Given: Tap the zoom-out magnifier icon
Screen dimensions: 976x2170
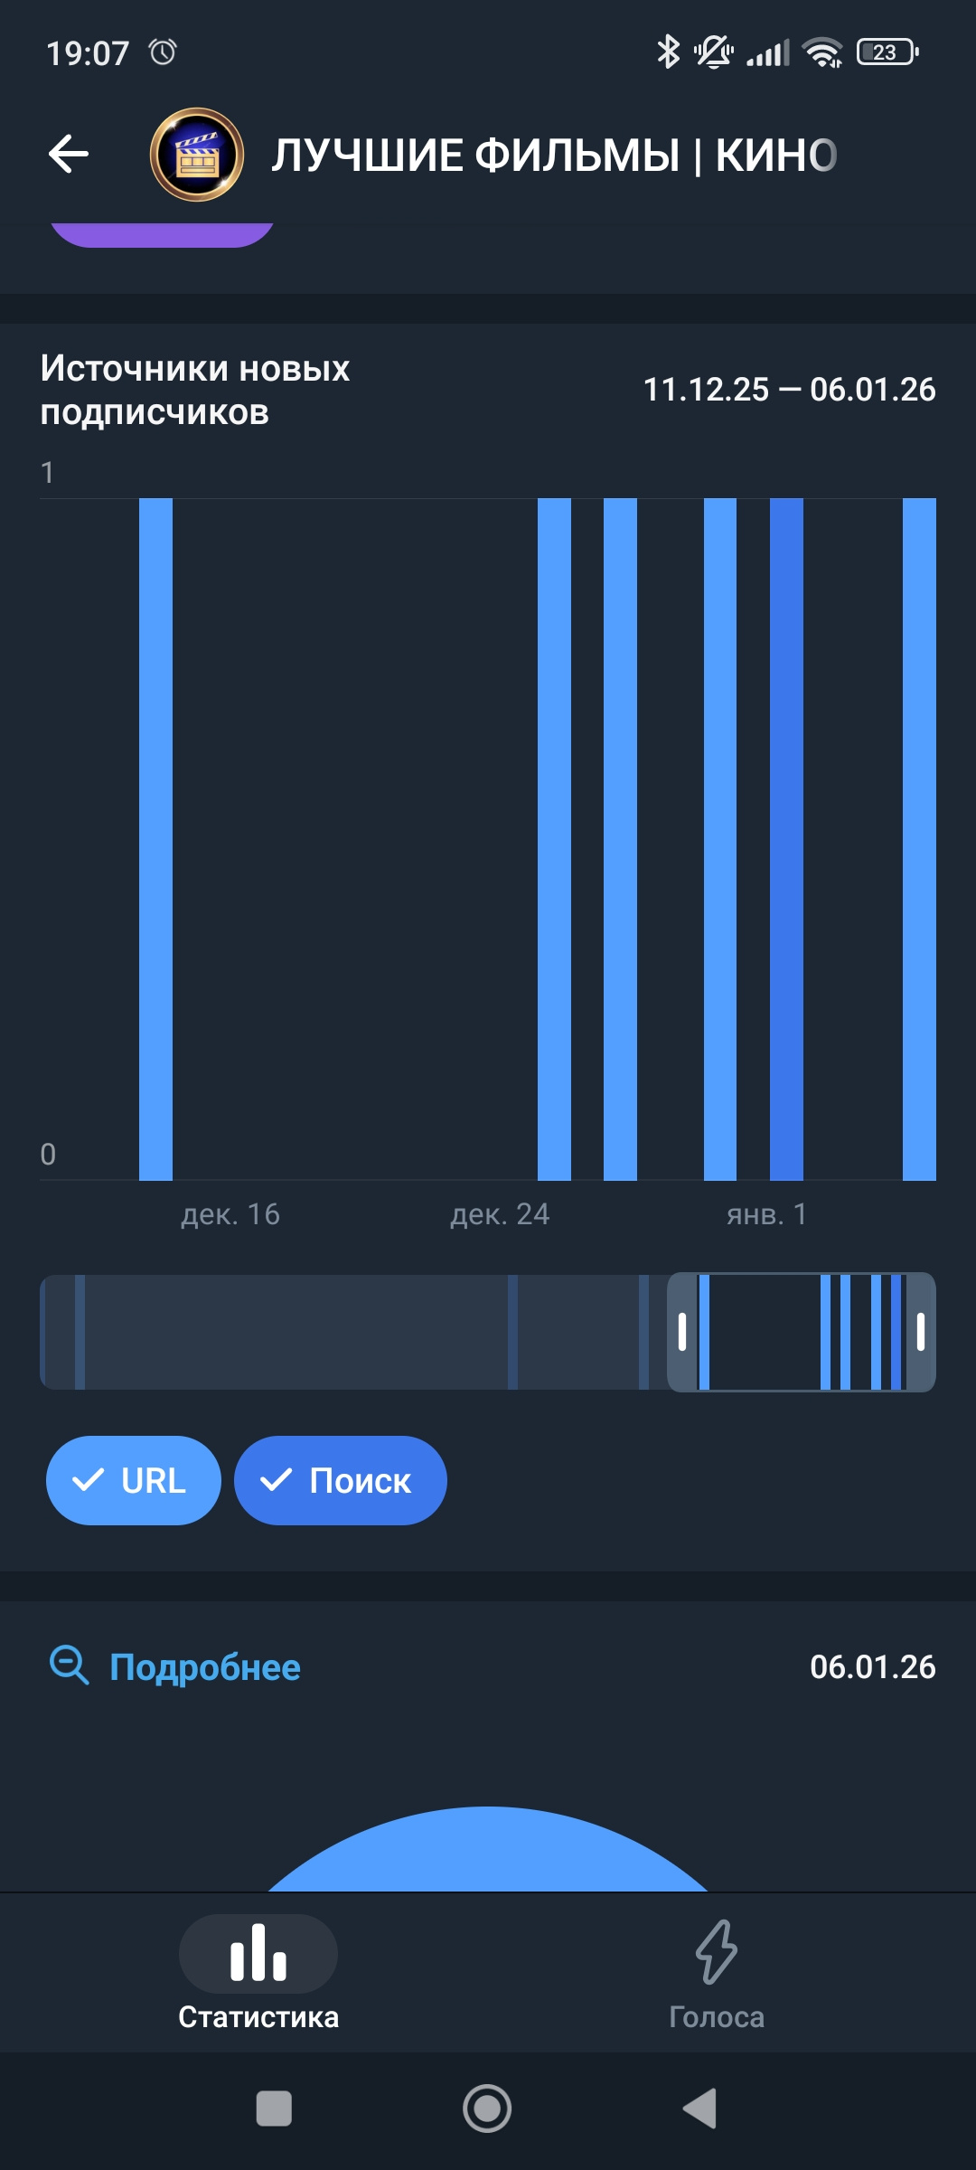Looking at the screenshot, I should coord(69,1665).
